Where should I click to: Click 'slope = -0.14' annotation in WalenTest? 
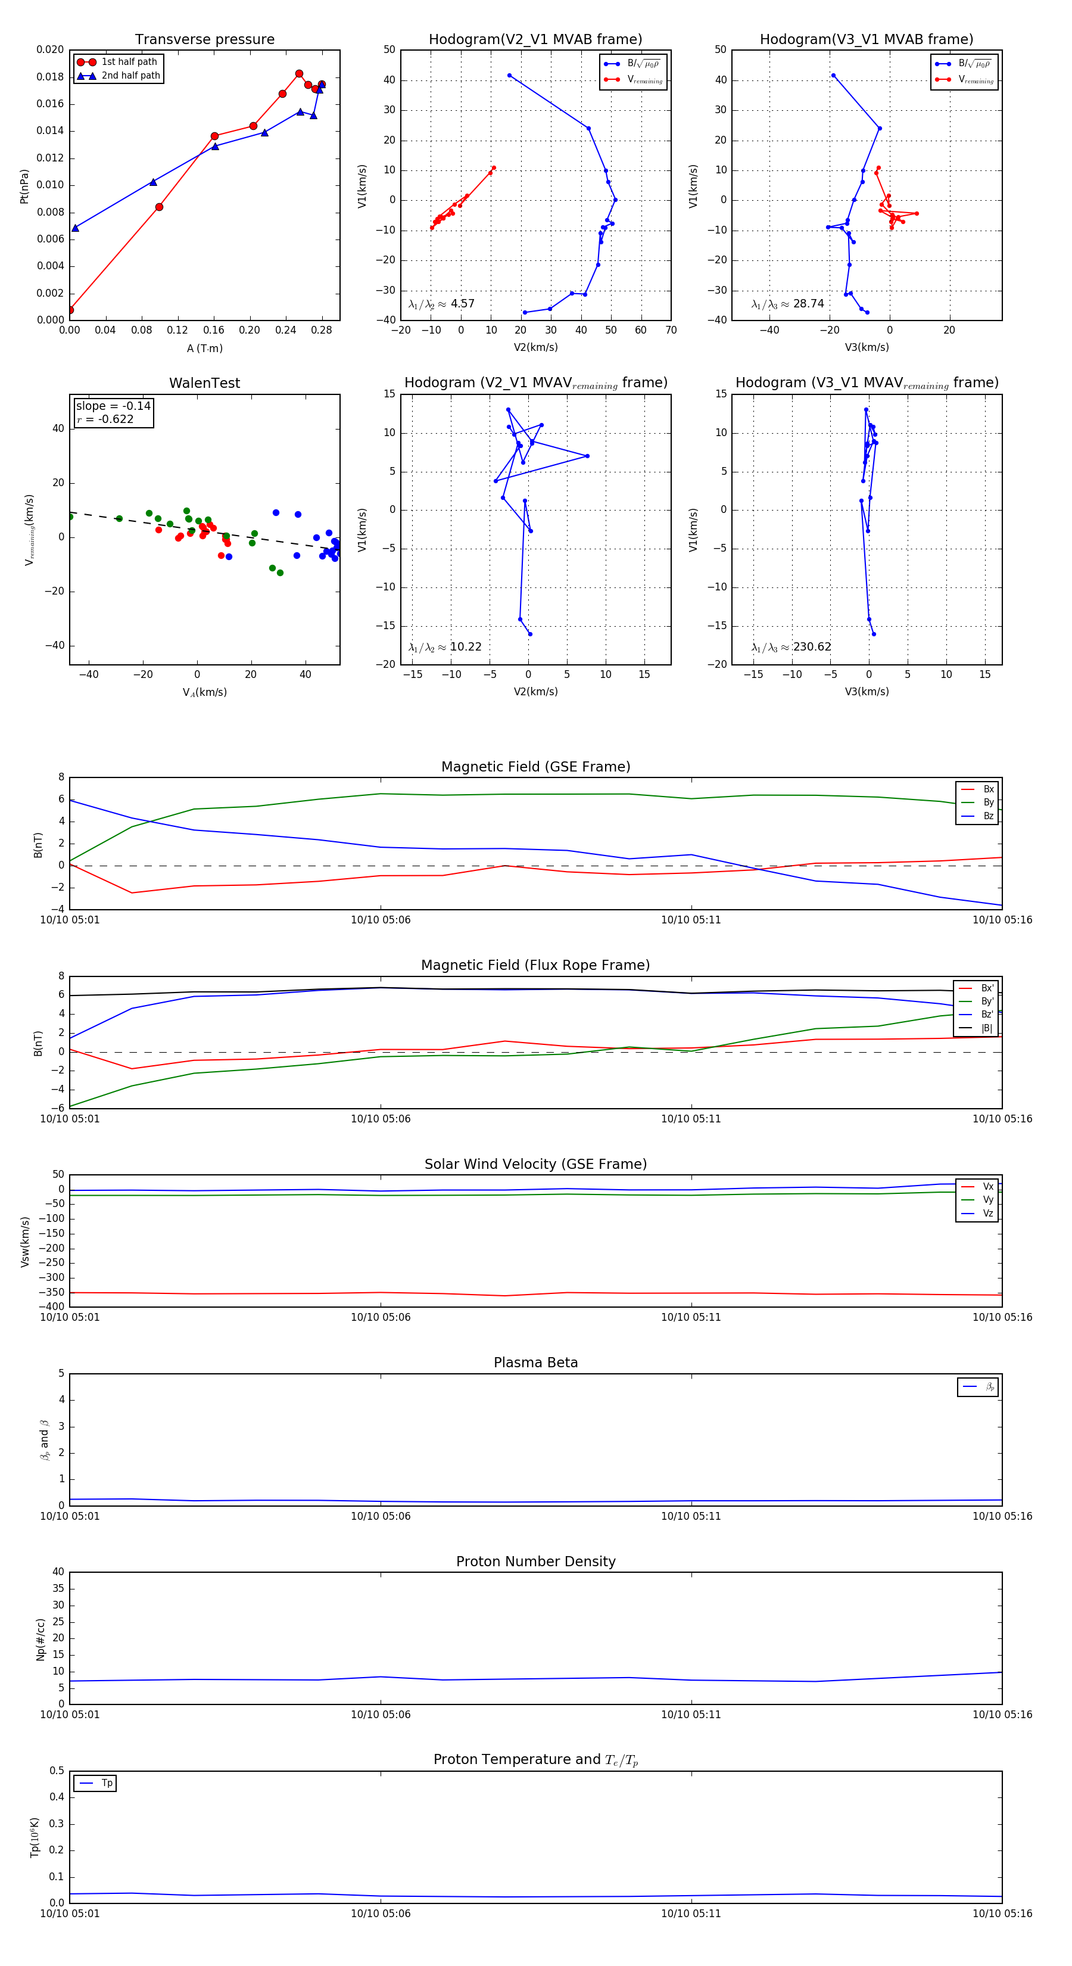click(113, 406)
